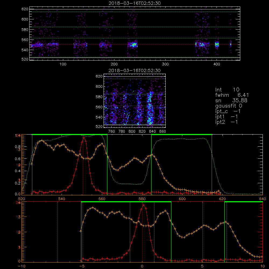Click y-axis label 540 of the top image
This screenshot has height=269, width=269.
(x=25, y=50)
